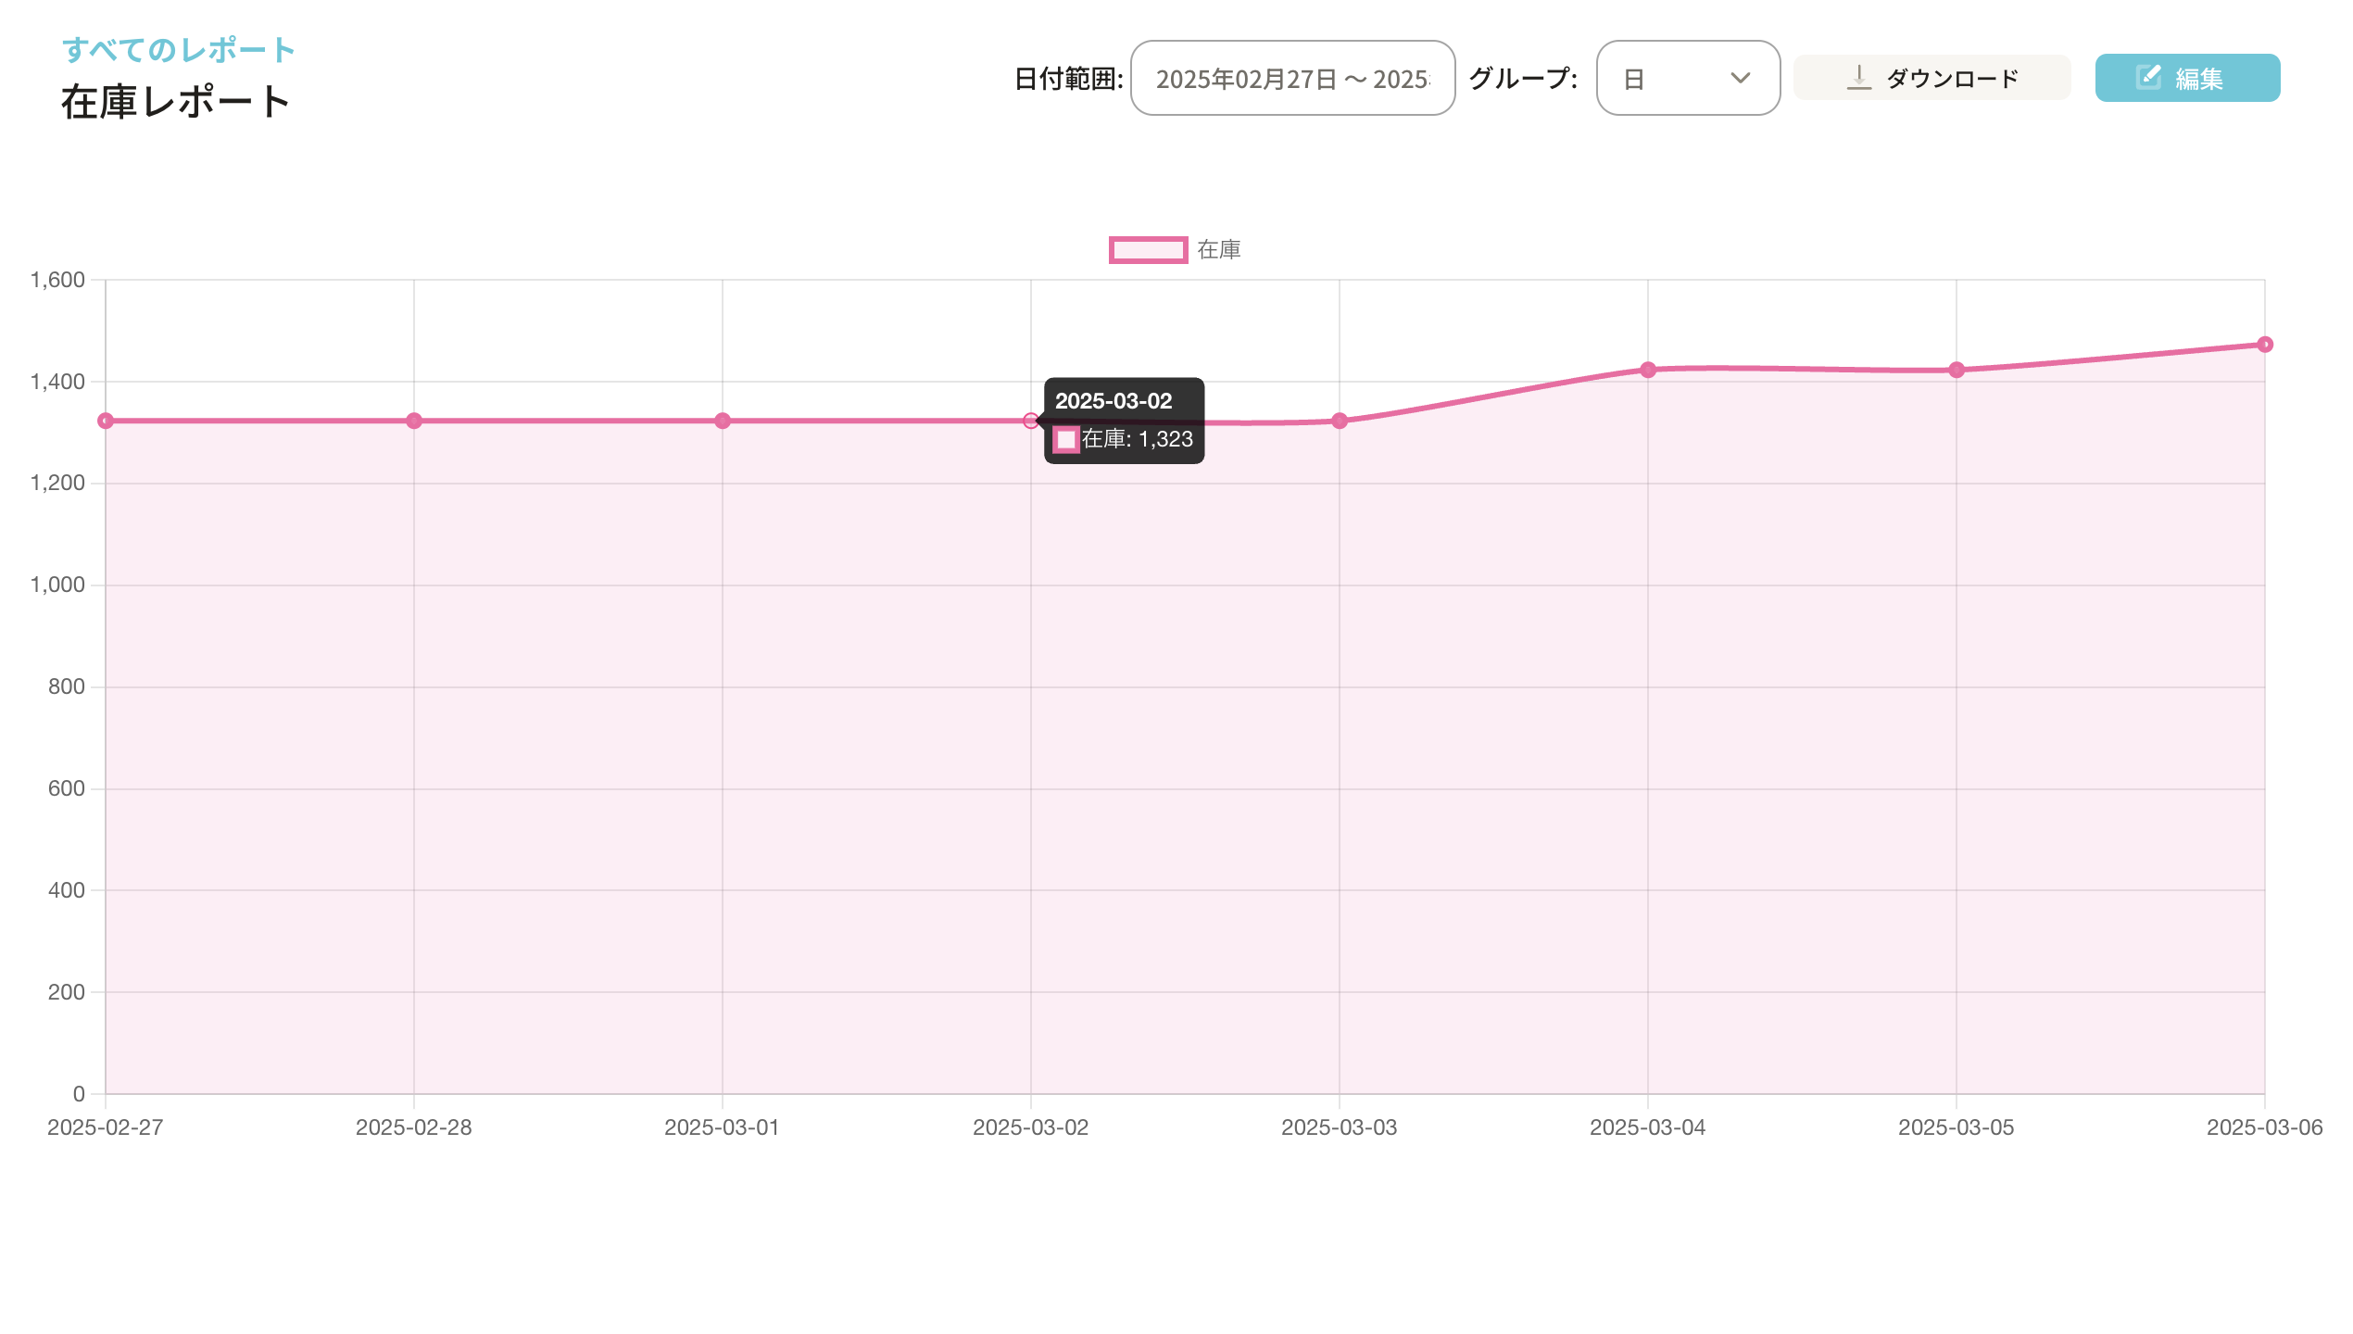Toggle the 在庫 legend label
The height and width of the screenshot is (1334, 2353).
(x=1218, y=250)
